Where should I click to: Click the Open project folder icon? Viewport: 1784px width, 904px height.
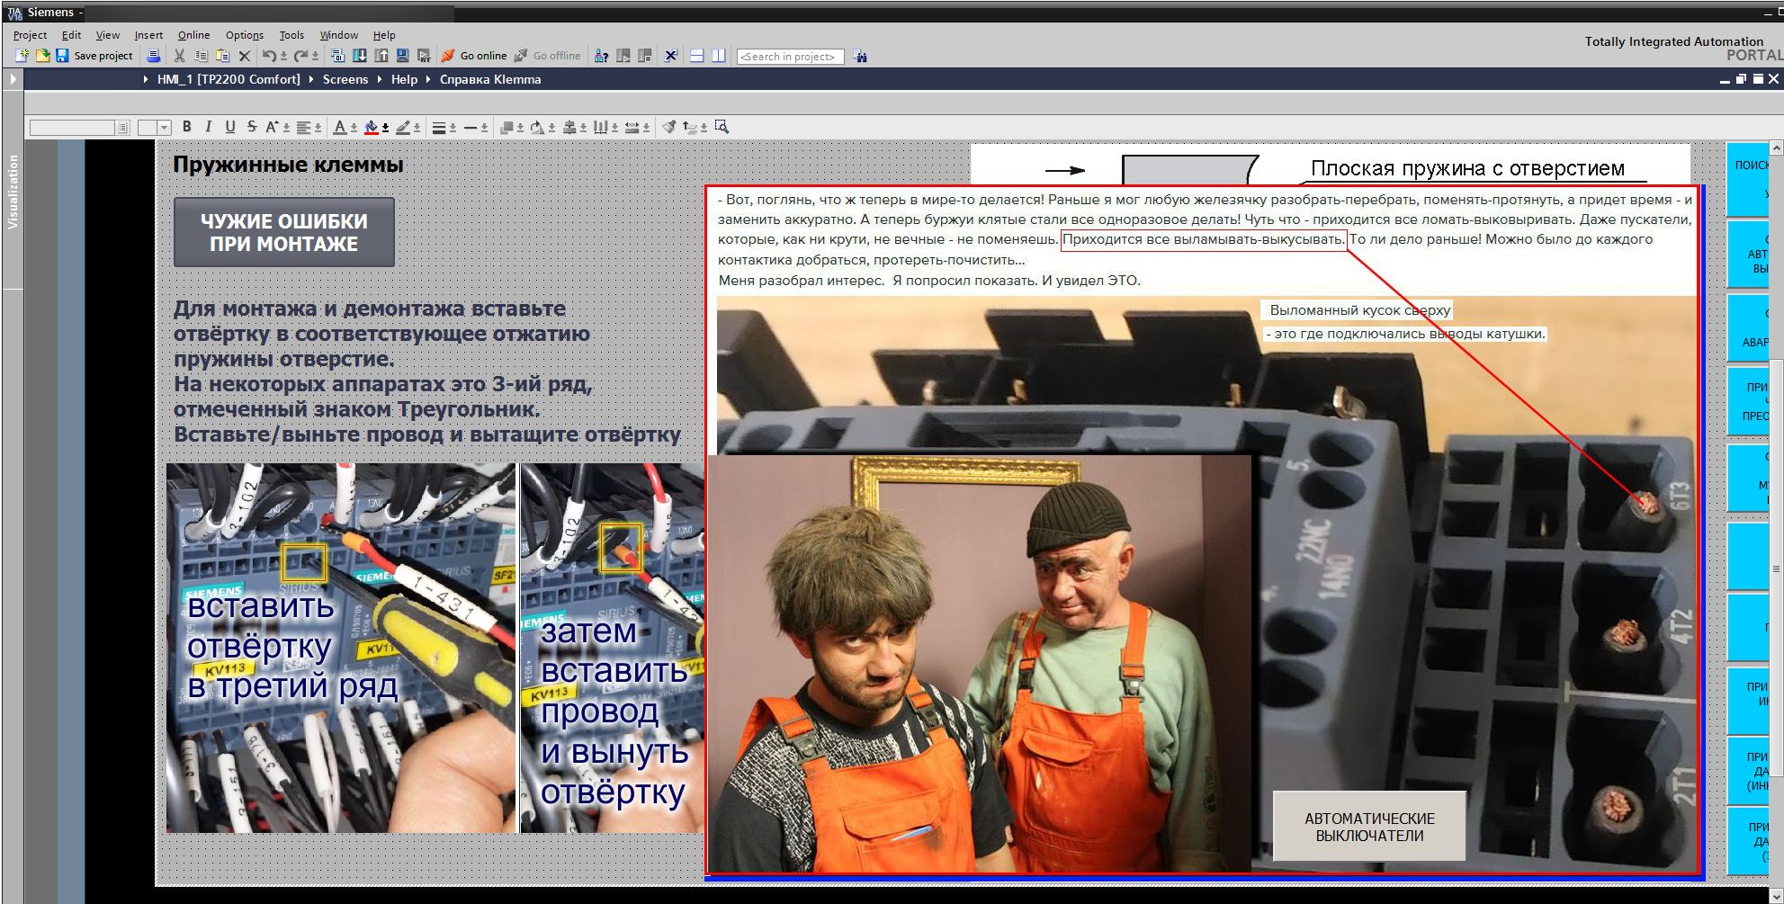pyautogui.click(x=42, y=56)
